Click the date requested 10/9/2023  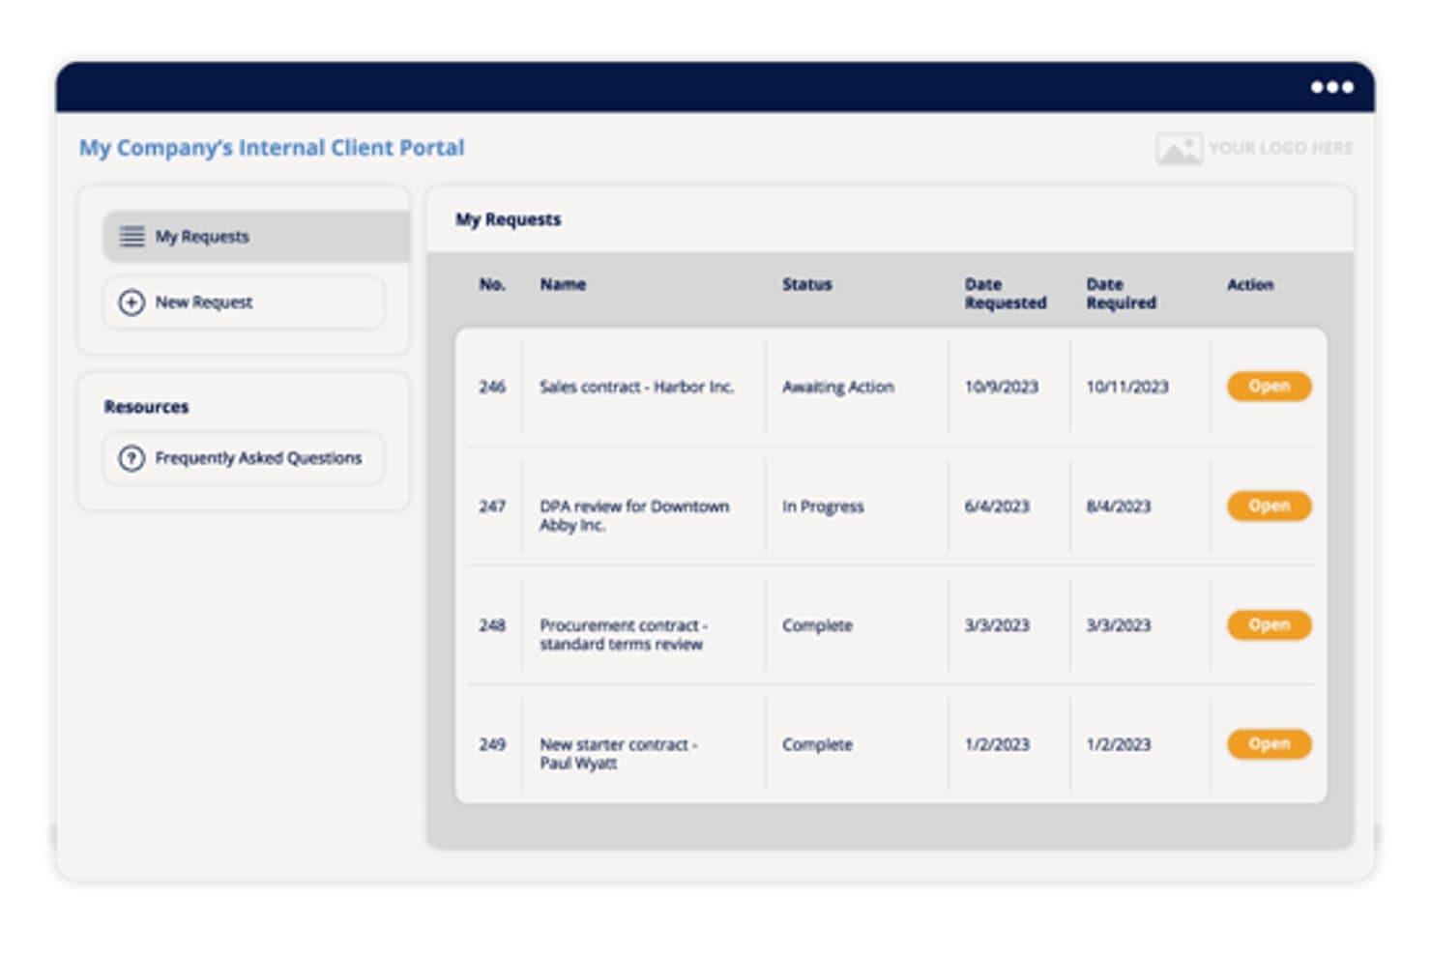tap(1001, 387)
